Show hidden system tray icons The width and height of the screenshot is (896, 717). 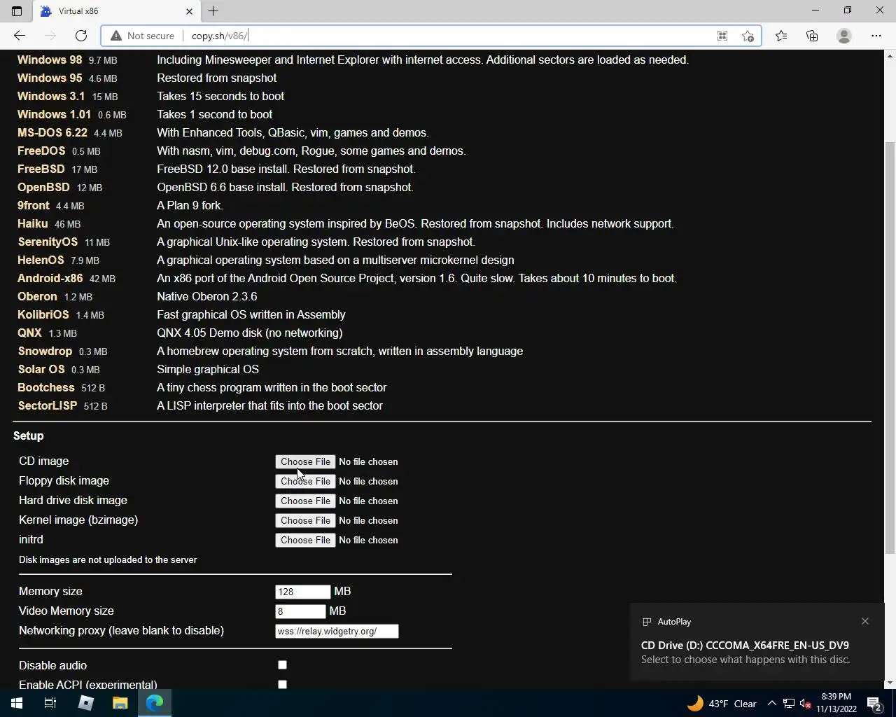pos(771,704)
